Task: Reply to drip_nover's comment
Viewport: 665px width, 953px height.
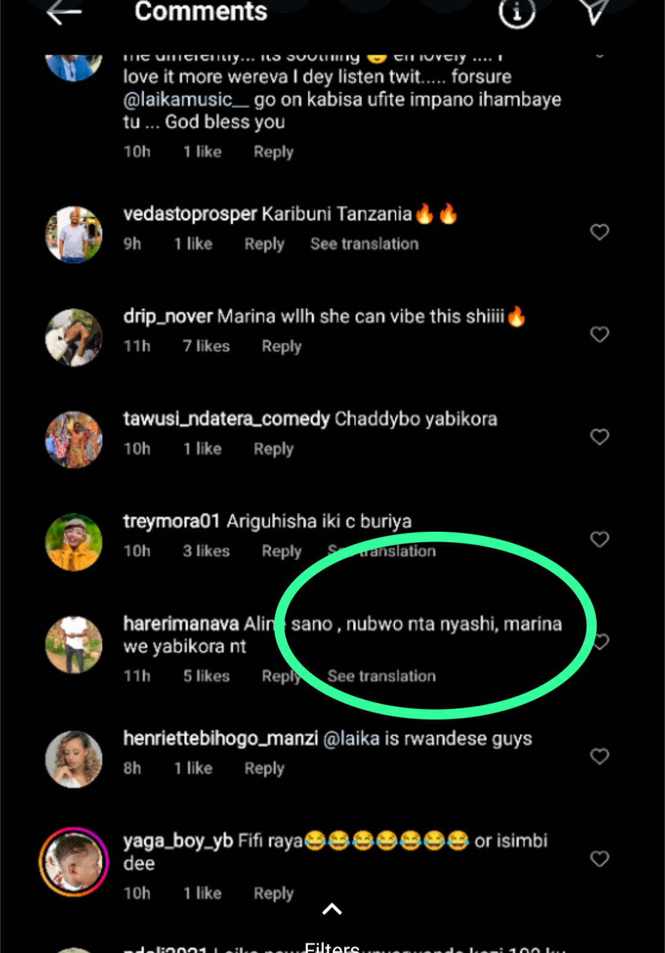Action: tap(281, 347)
